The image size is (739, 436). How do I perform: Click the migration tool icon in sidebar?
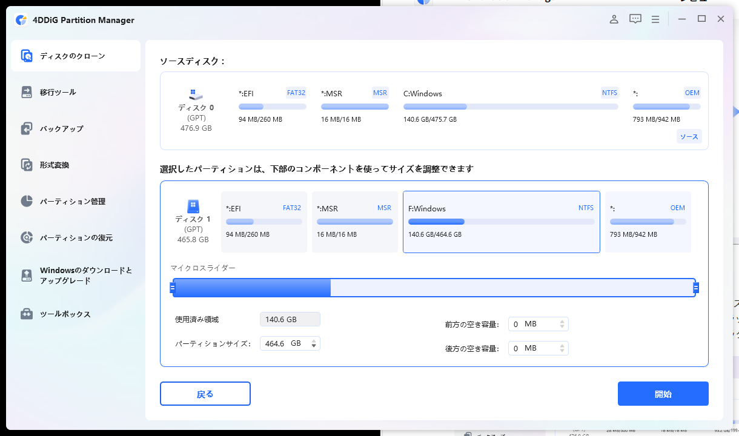click(27, 92)
